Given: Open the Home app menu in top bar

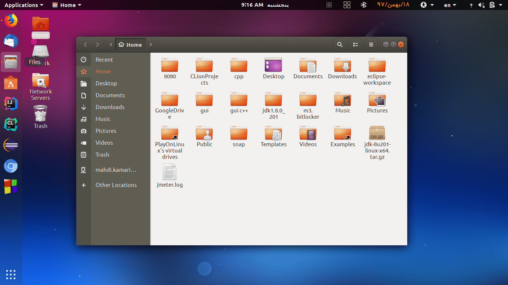Looking at the screenshot, I should (66, 5).
